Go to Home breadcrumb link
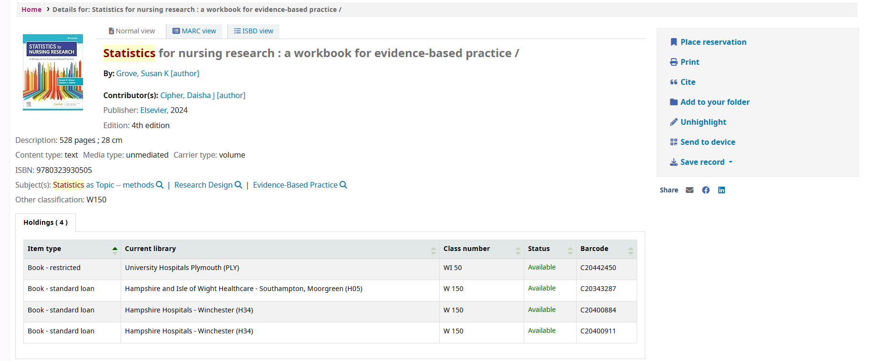Viewport: 887px width, 361px height. [x=31, y=10]
